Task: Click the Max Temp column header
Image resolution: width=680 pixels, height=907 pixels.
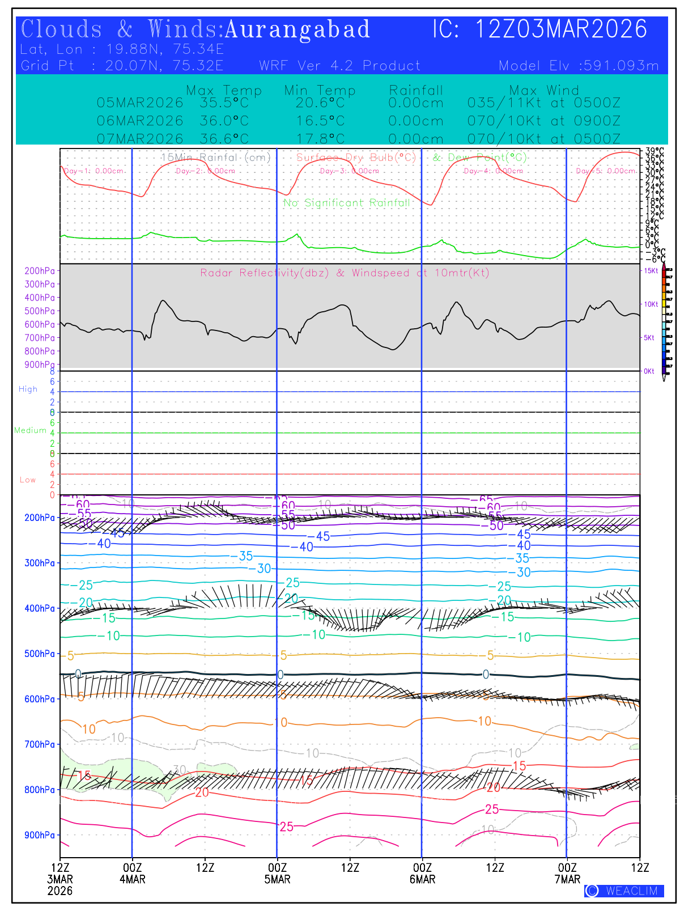Action: pyautogui.click(x=224, y=91)
